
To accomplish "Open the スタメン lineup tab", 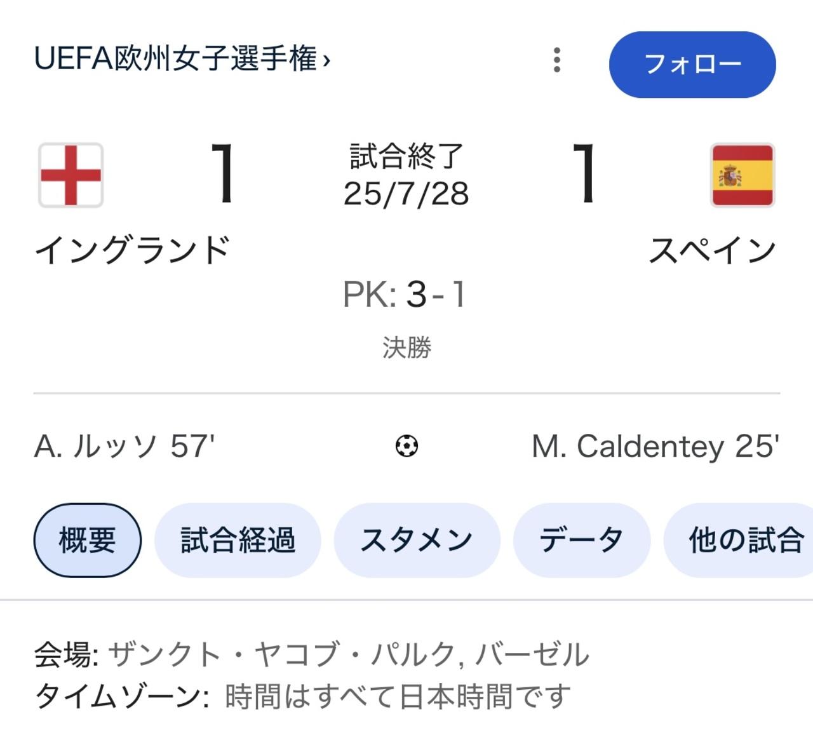I will 417,541.
